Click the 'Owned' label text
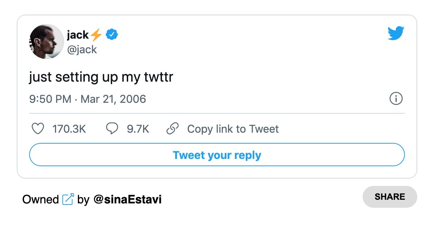The height and width of the screenshot is (226, 434). coord(40,199)
